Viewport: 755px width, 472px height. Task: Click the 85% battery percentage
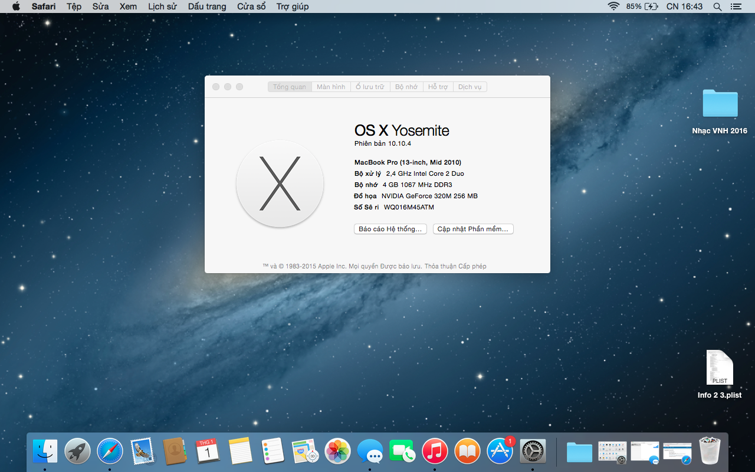point(634,6)
